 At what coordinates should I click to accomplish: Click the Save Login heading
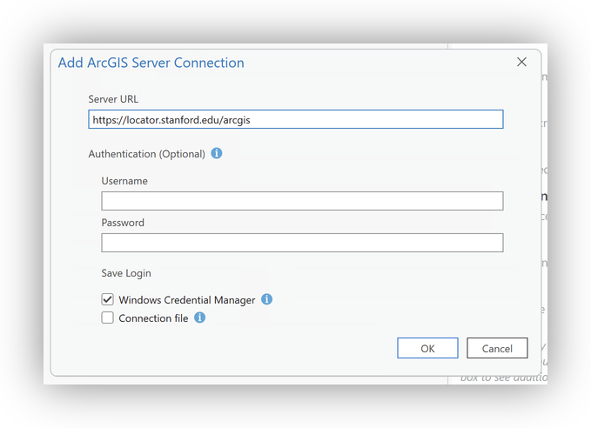click(126, 273)
